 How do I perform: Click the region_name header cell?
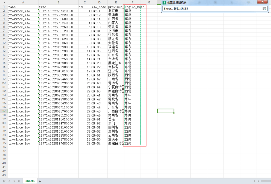tap(134, 7)
